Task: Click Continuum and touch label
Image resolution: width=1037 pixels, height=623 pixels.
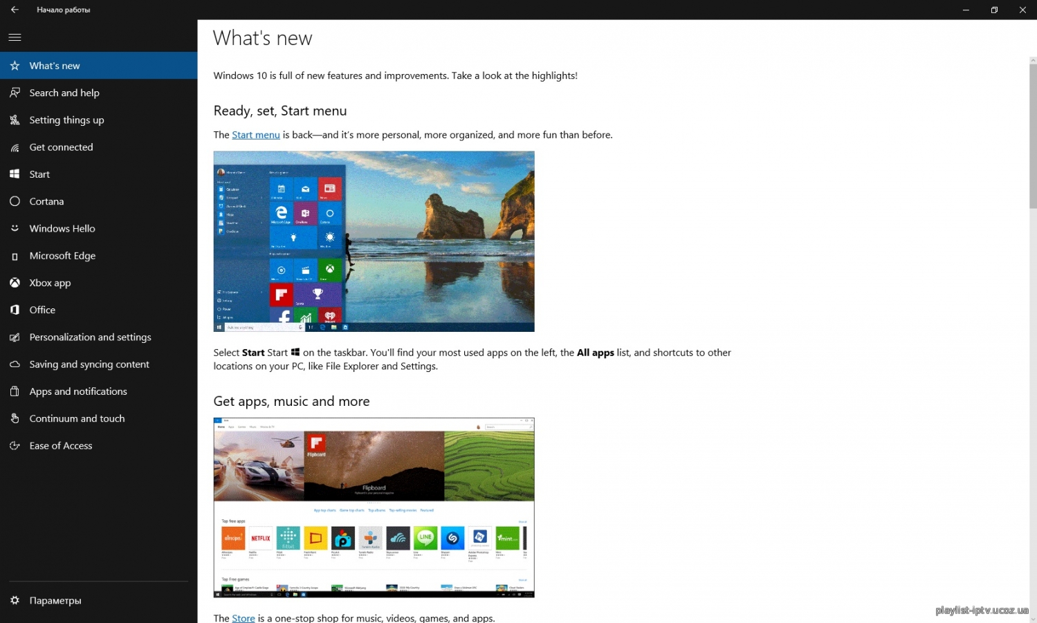Action: [x=77, y=418]
